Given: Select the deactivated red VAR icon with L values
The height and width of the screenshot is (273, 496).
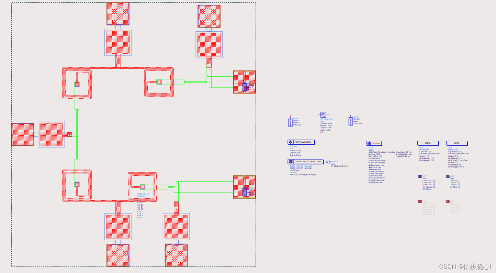Looking at the screenshot, I should point(448,201).
